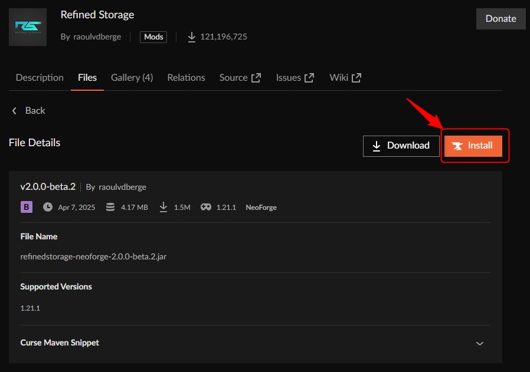This screenshot has width=530, height=372.
Task: Click the Curse Maven Snippet heading
Action: click(x=60, y=343)
